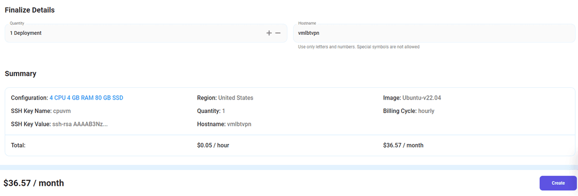Image resolution: width=578 pixels, height=196 pixels.
Task: Click the Total: label in summary
Action: click(18, 146)
